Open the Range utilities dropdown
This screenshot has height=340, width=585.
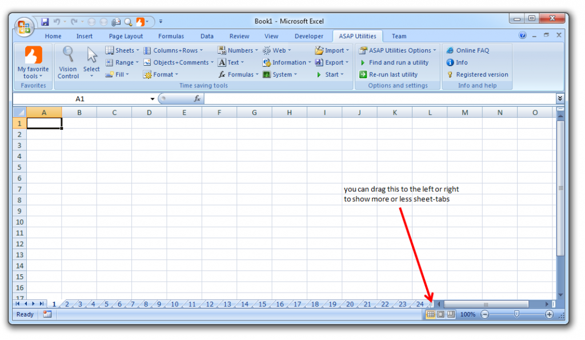point(122,62)
